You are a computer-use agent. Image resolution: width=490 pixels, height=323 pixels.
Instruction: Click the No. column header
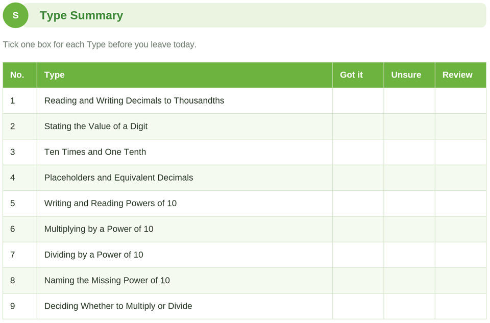(20, 75)
